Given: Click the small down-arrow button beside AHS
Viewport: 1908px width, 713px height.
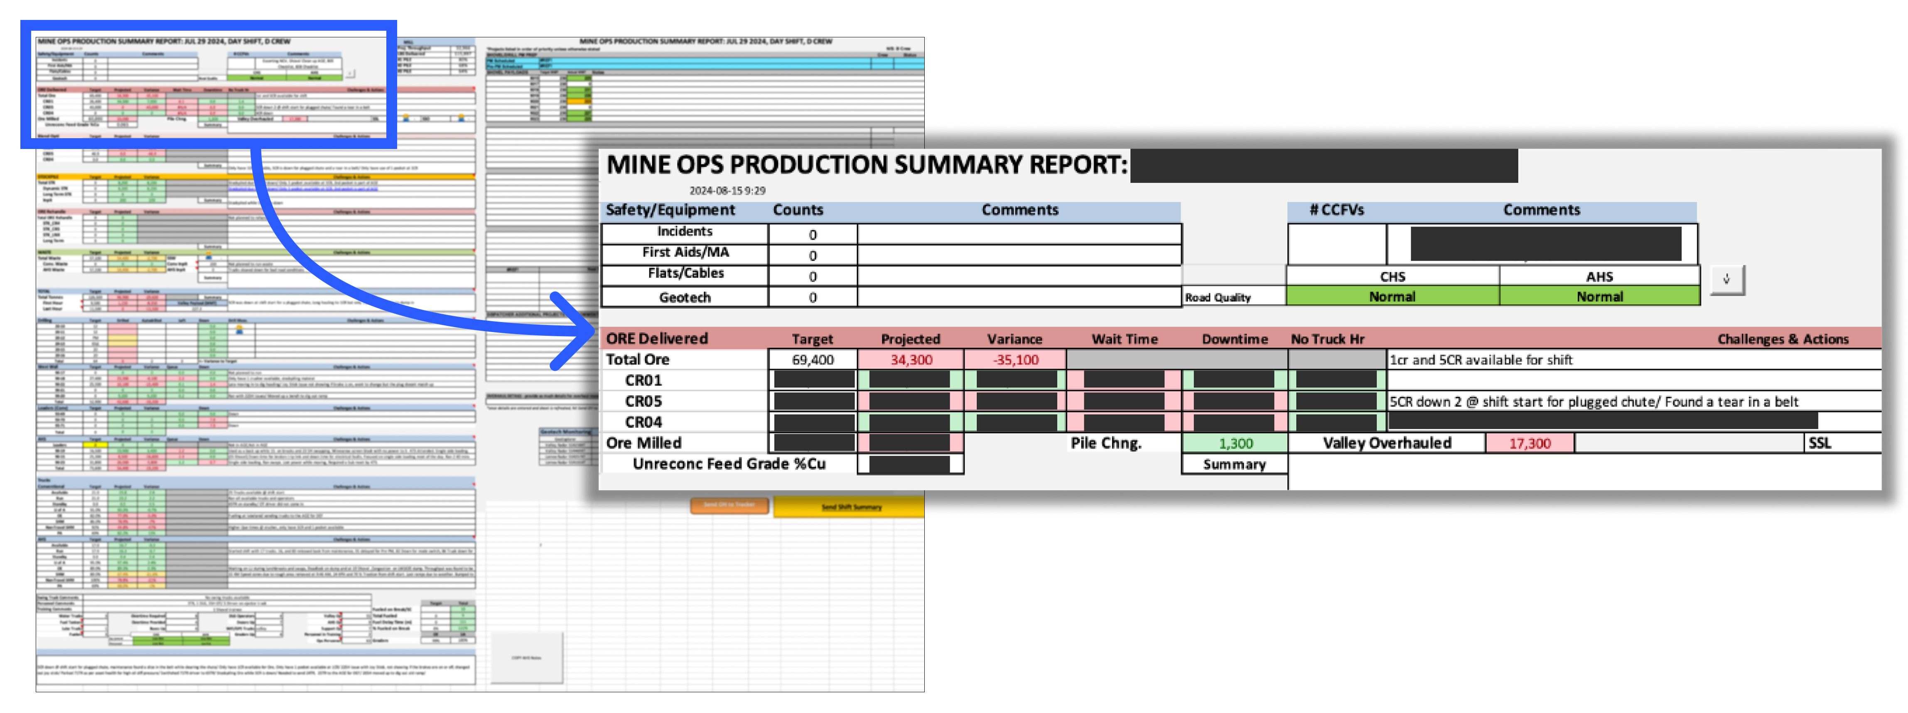Looking at the screenshot, I should point(1726,280).
